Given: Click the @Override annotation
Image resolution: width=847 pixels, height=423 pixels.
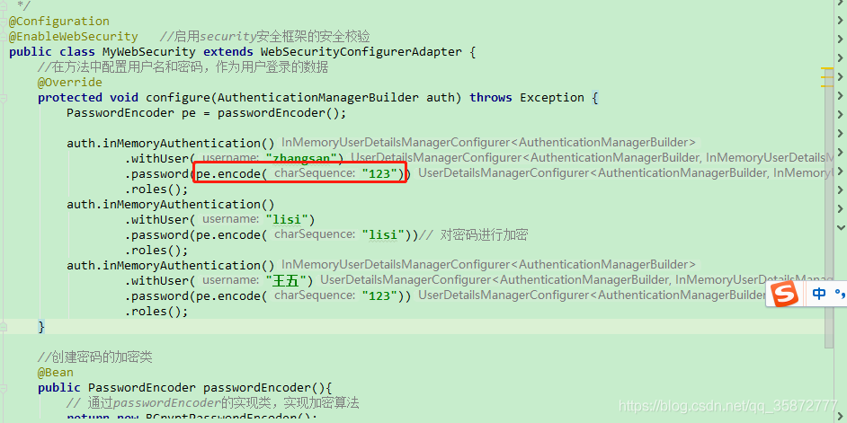Looking at the screenshot, I should tap(69, 83).
